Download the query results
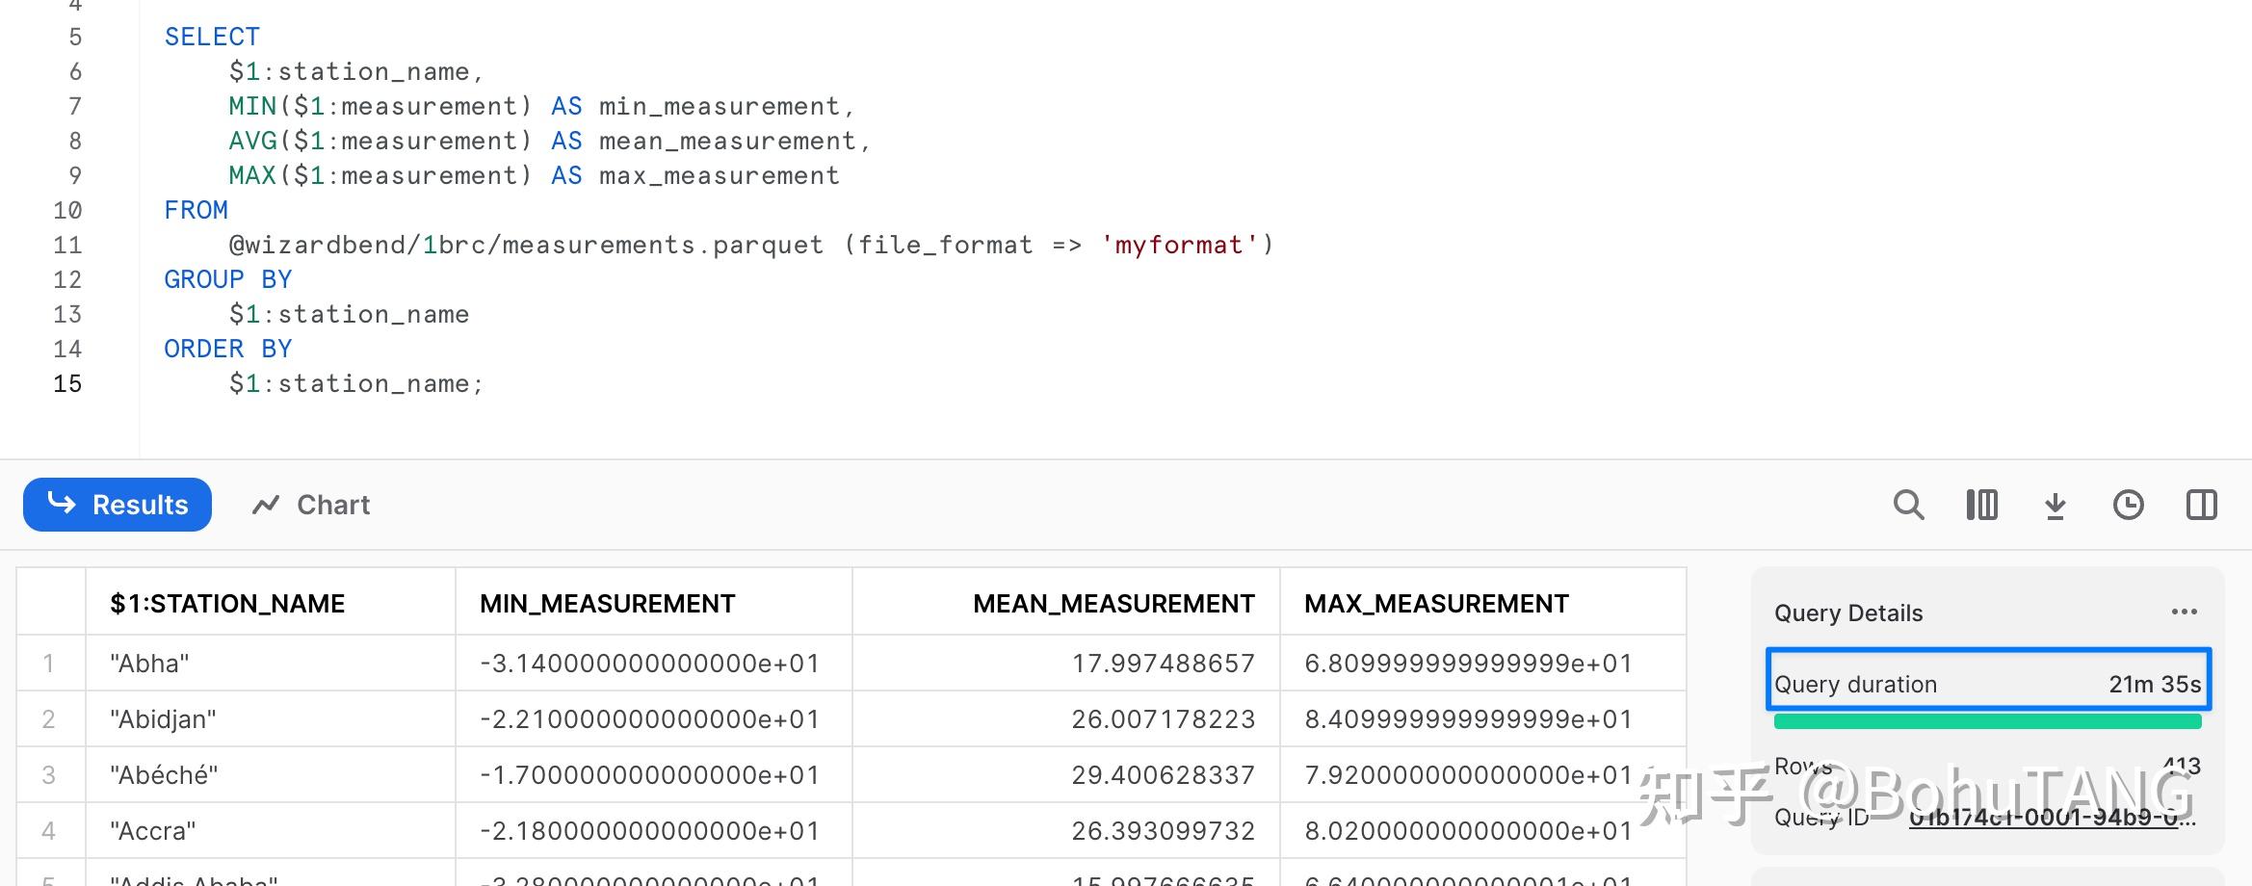Screen dimensions: 2252x886 tap(2055, 505)
